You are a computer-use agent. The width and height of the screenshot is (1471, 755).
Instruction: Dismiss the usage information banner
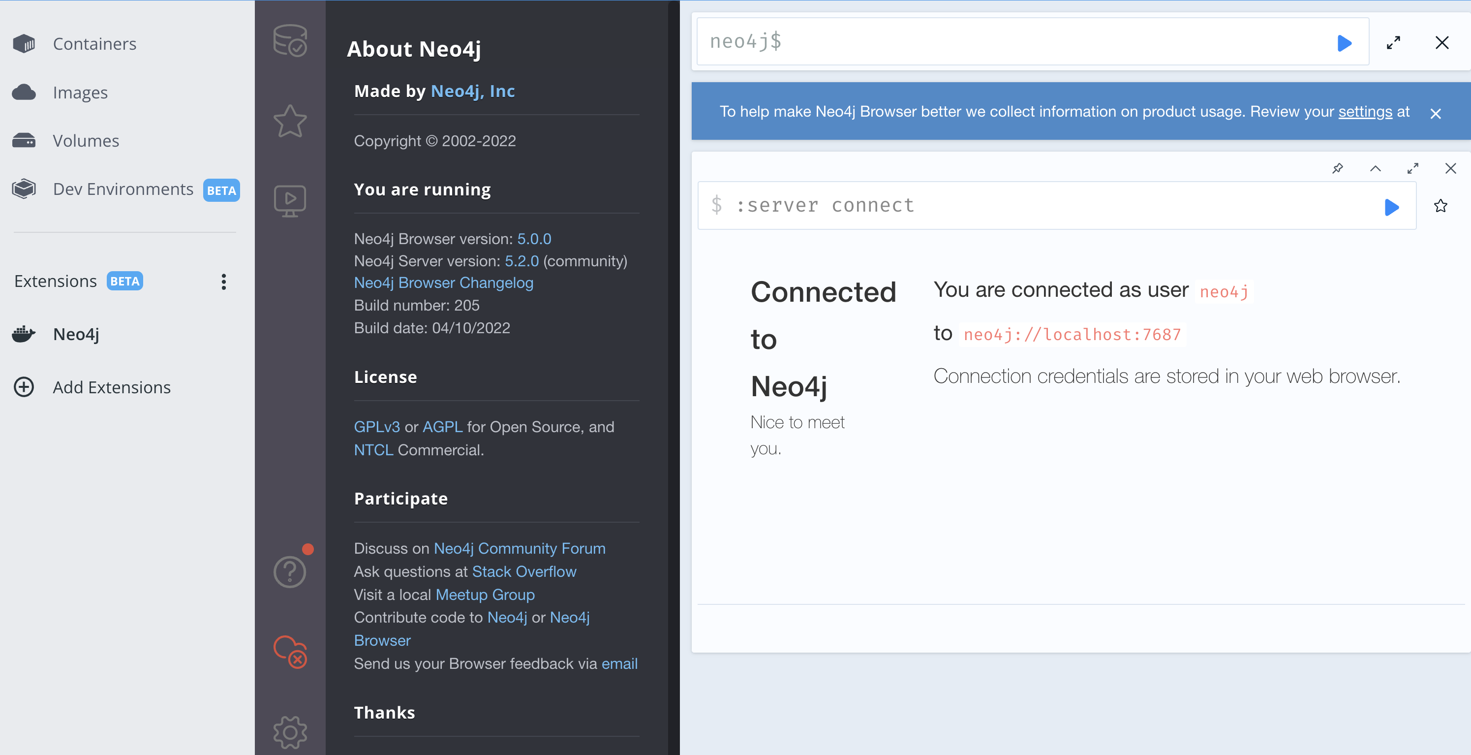[x=1436, y=114]
